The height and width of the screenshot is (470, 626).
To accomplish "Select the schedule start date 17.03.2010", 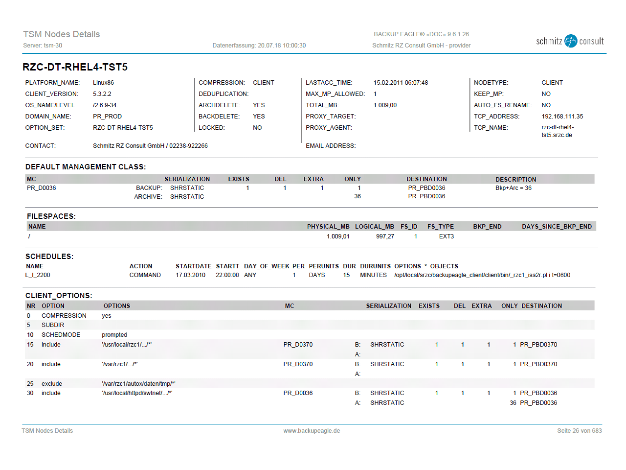I will 190,275.
